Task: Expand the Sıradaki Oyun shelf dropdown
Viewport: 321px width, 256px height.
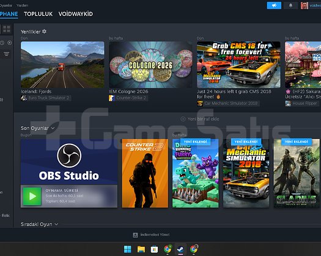Action: pyautogui.click(x=56, y=224)
